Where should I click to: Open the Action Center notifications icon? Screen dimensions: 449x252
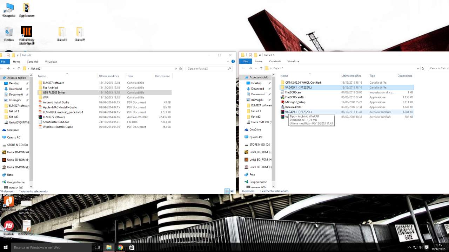click(x=427, y=247)
